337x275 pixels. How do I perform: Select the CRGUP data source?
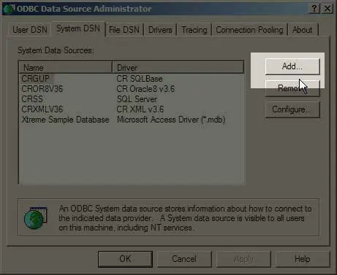click(x=35, y=79)
